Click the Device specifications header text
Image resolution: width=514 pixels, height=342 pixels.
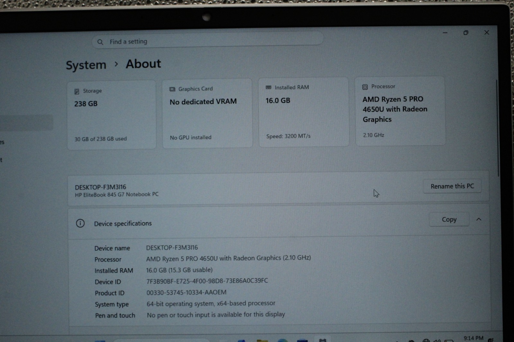pyautogui.click(x=123, y=223)
